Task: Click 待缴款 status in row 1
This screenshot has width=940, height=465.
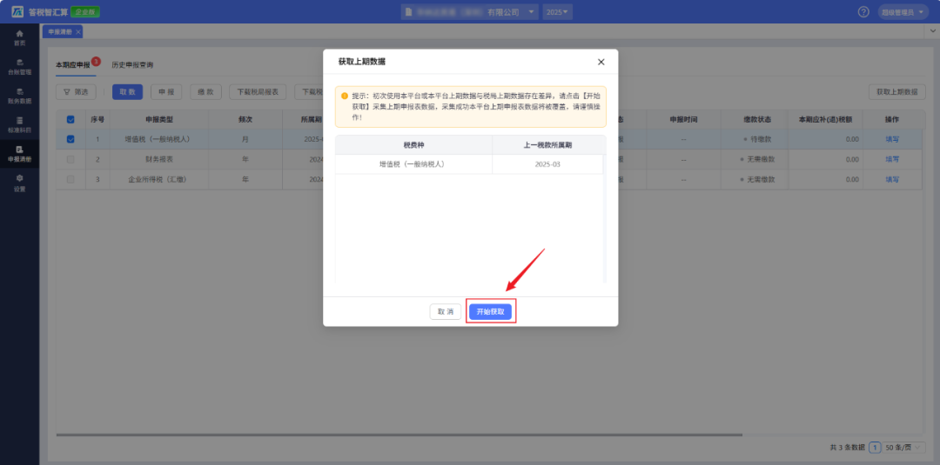Action: 759,139
